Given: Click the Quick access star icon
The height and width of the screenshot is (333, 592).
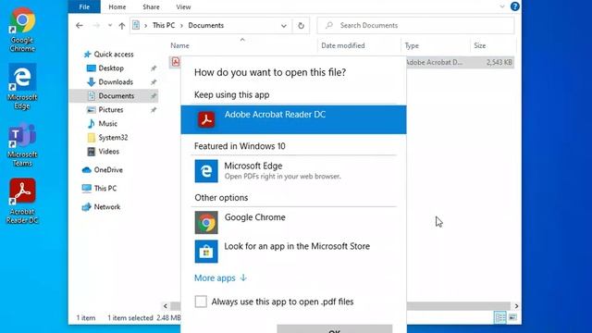Looking at the screenshot, I should point(87,55).
